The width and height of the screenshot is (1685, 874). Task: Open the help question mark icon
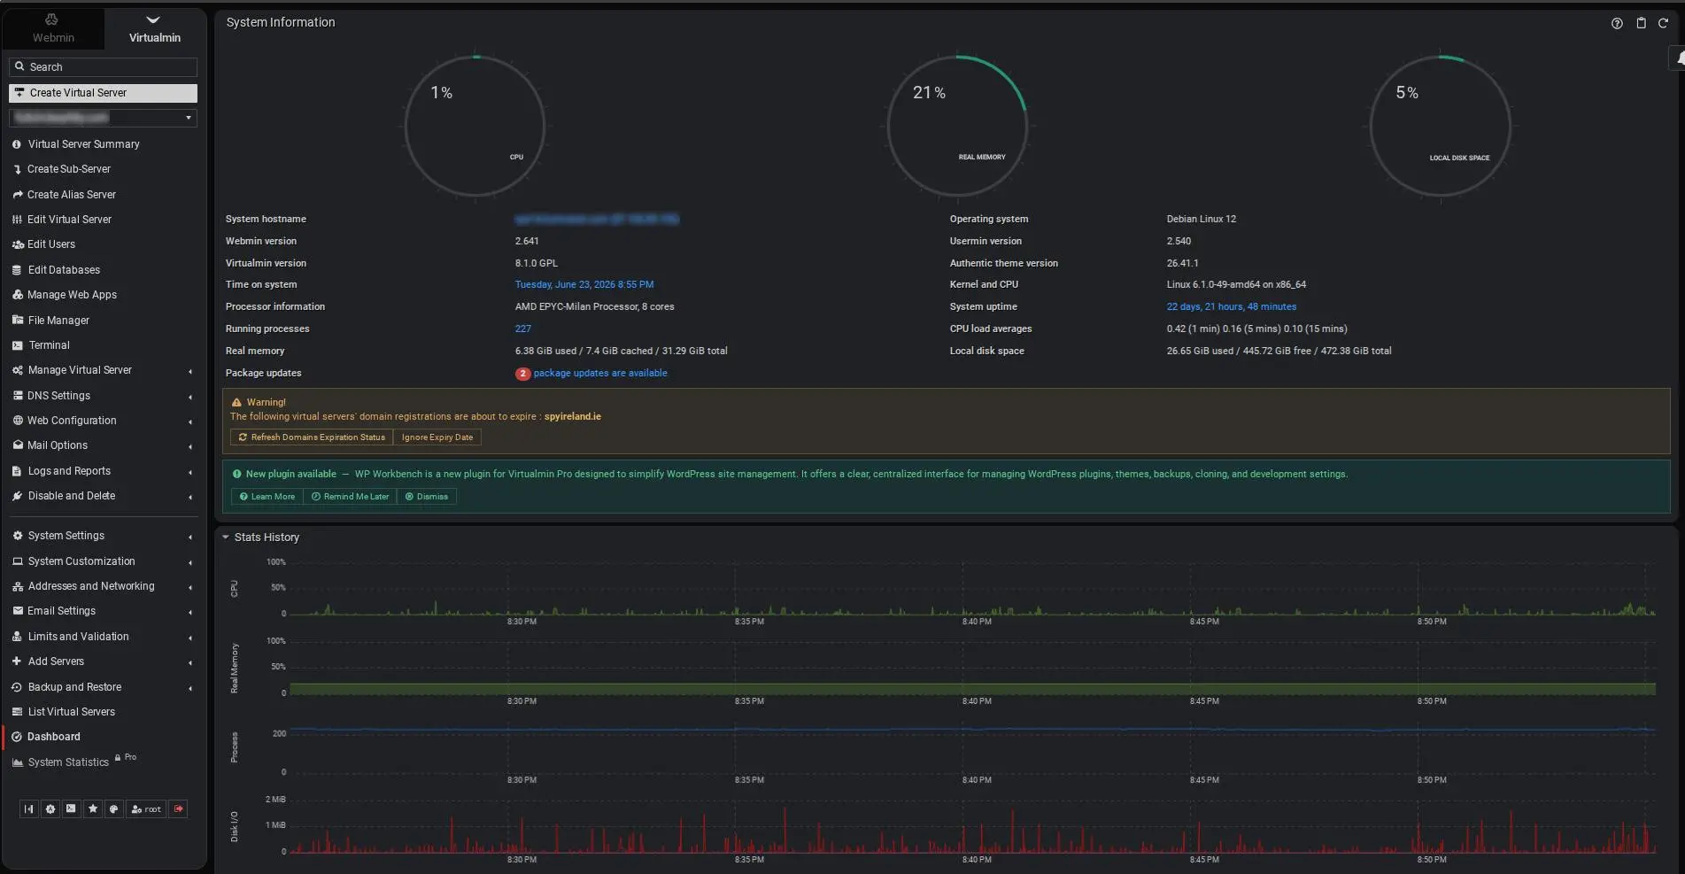[x=1617, y=23]
